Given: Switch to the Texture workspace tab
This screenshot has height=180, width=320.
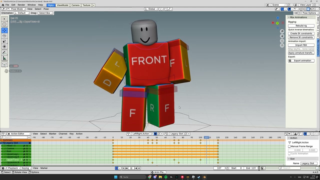Looking at the screenshot, I should 86,5.
